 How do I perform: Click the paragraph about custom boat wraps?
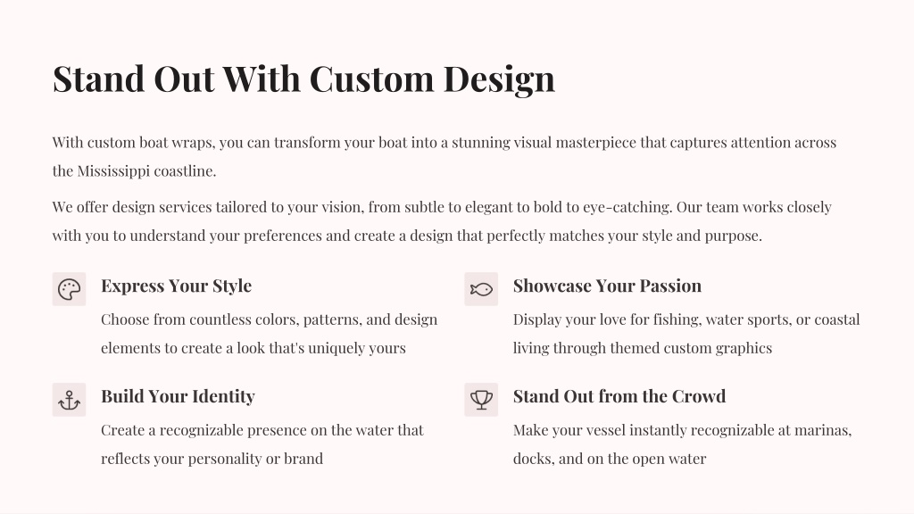[x=445, y=157]
